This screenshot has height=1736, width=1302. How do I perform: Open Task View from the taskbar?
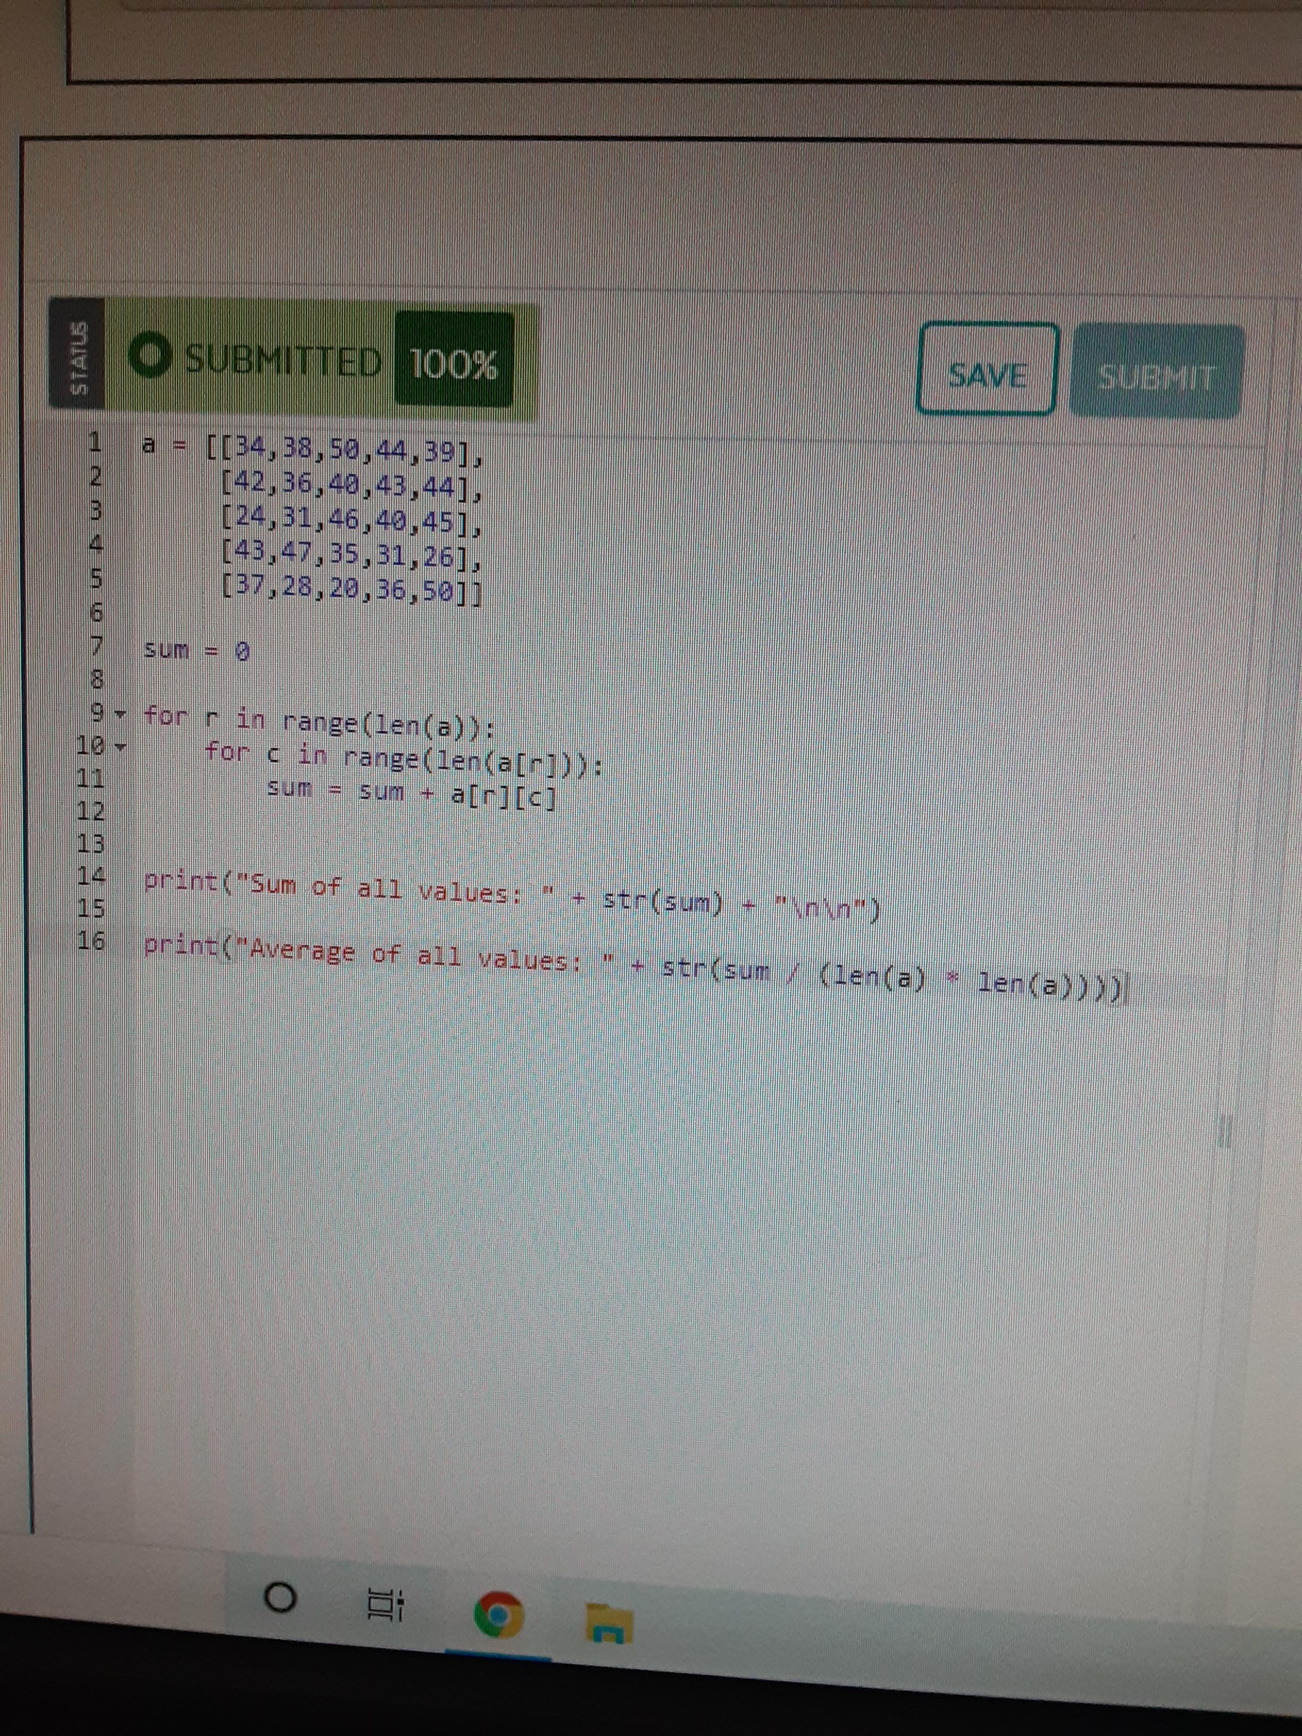(386, 1606)
